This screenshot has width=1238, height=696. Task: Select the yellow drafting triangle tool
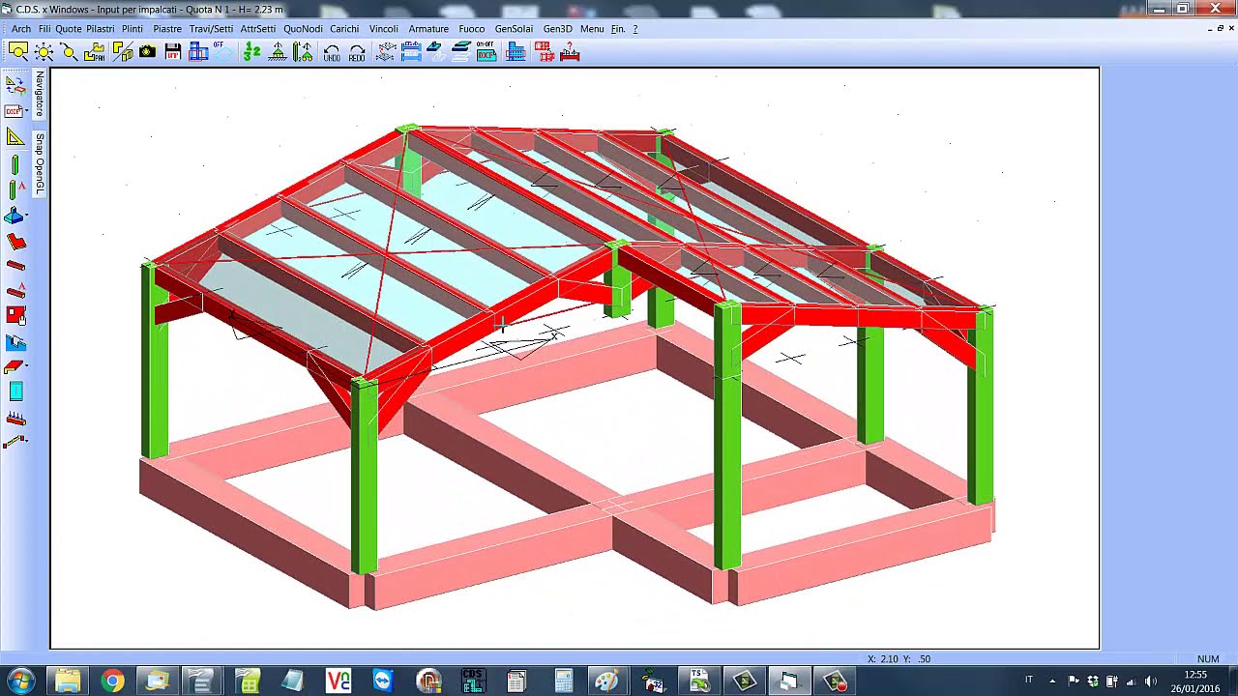(x=15, y=137)
